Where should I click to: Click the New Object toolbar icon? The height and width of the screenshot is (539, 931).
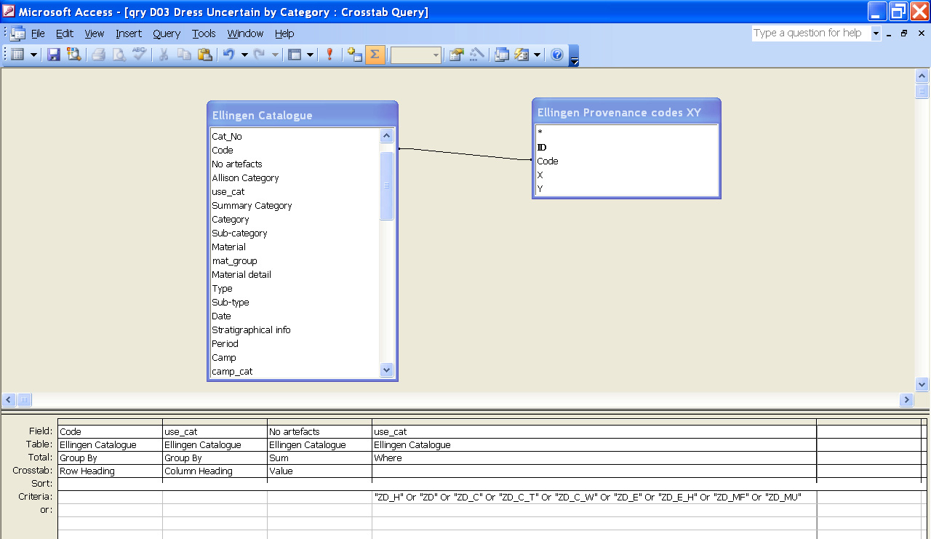[522, 55]
